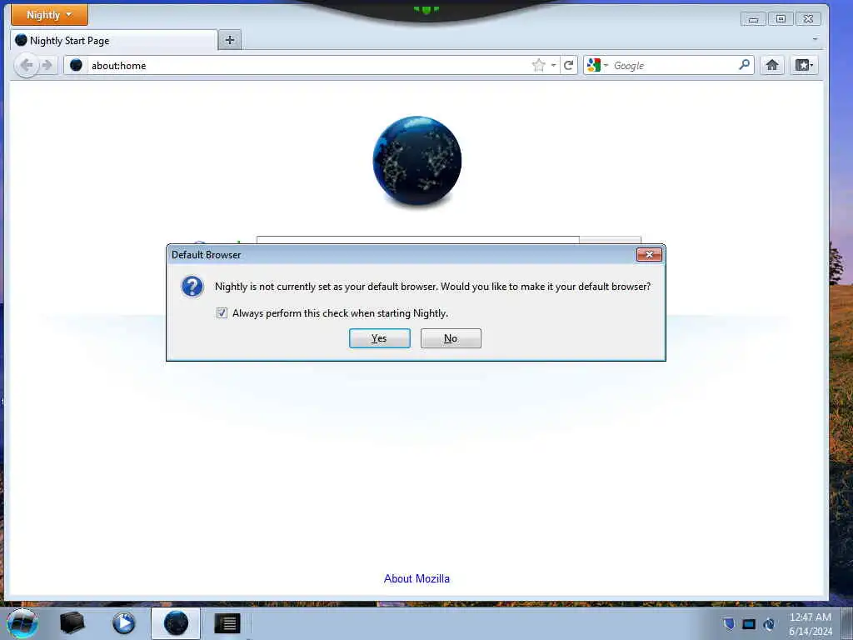Open the orange Nightly application menu

tap(49, 15)
